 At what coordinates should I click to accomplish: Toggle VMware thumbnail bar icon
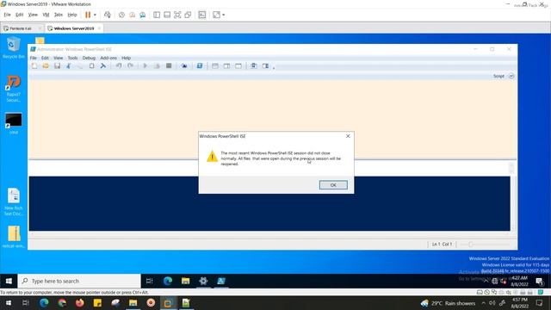(167, 15)
